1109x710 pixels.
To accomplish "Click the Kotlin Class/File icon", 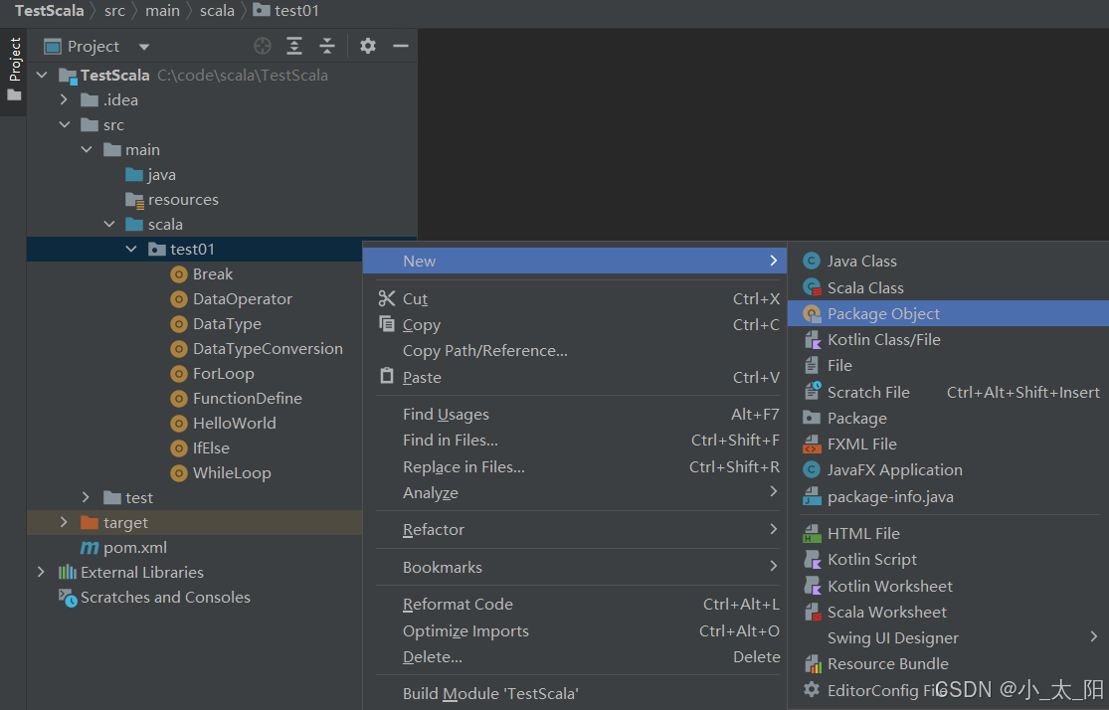I will 812,339.
